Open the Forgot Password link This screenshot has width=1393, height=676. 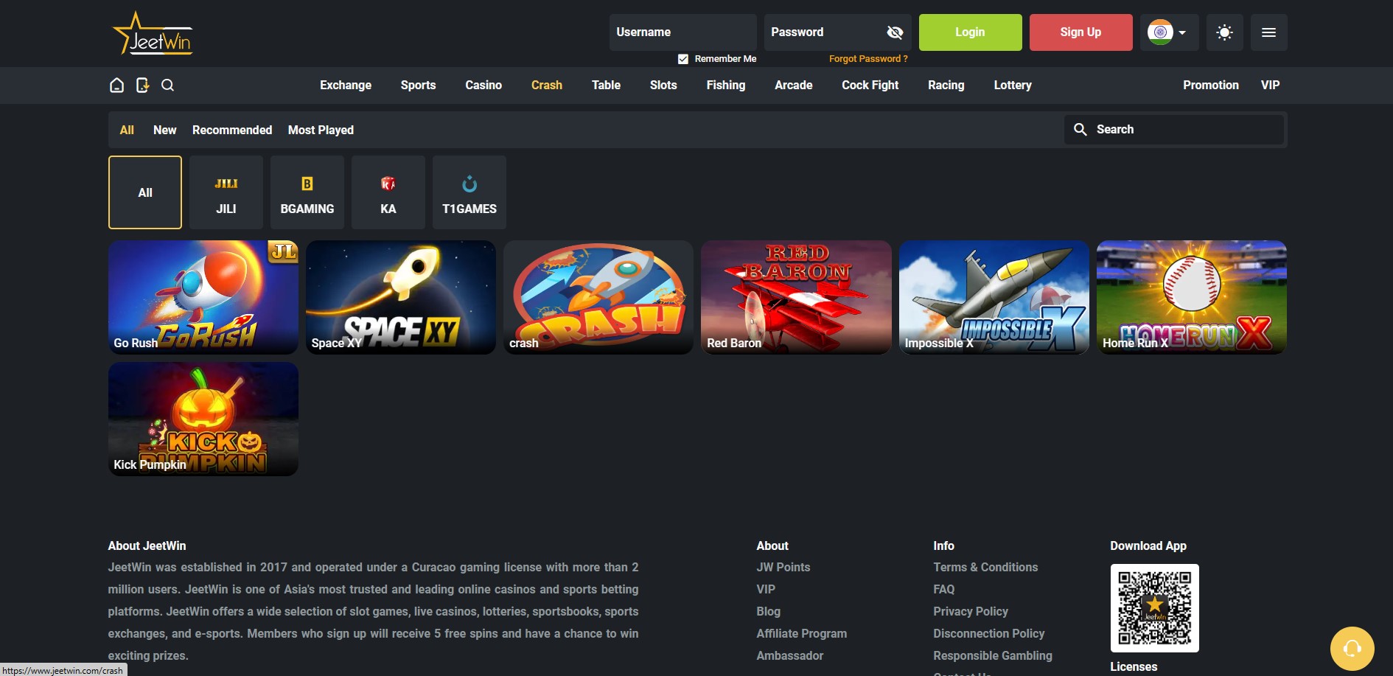868,59
